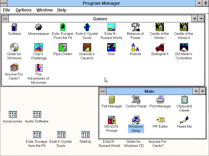
Task: Minimize the Games group window
Action: click(x=195, y=19)
